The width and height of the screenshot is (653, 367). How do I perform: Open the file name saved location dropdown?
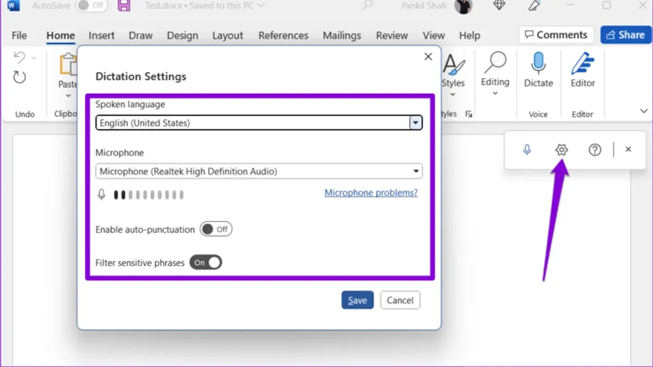point(261,6)
